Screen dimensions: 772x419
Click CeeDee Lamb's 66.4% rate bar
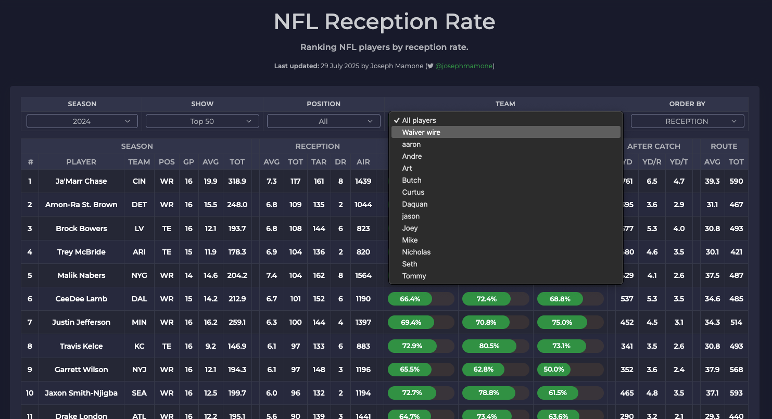tap(421, 299)
